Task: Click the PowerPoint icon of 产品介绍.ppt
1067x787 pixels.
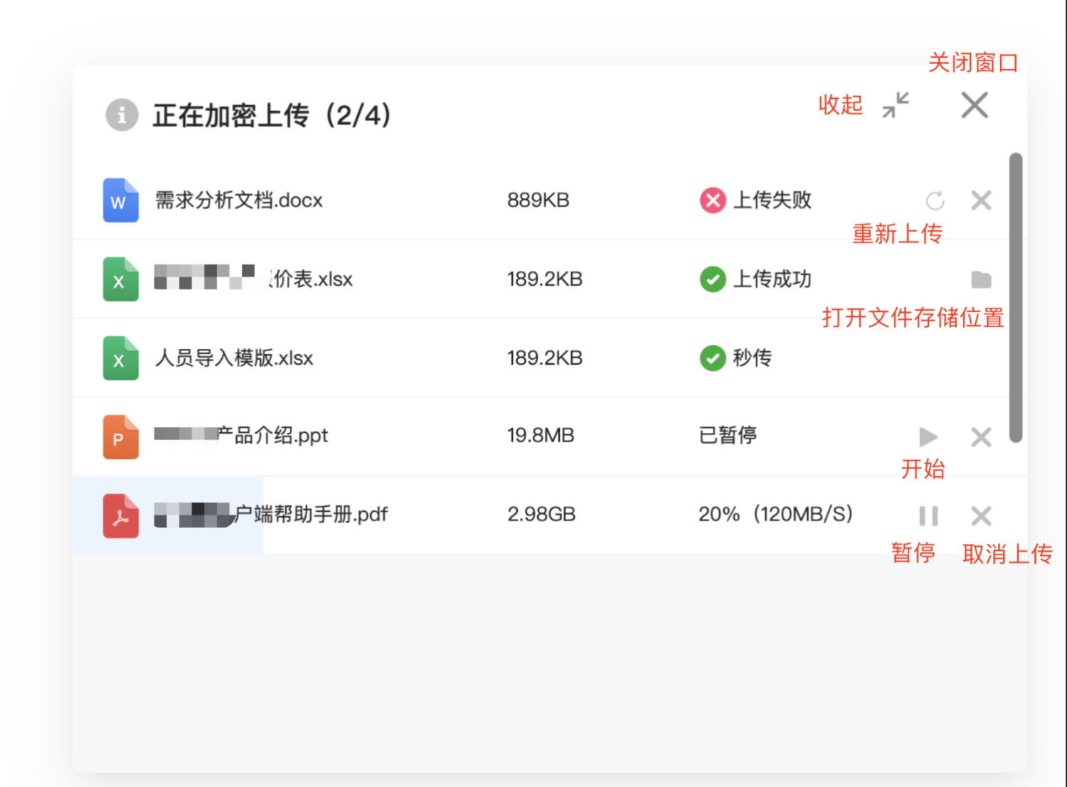Action: (x=120, y=437)
